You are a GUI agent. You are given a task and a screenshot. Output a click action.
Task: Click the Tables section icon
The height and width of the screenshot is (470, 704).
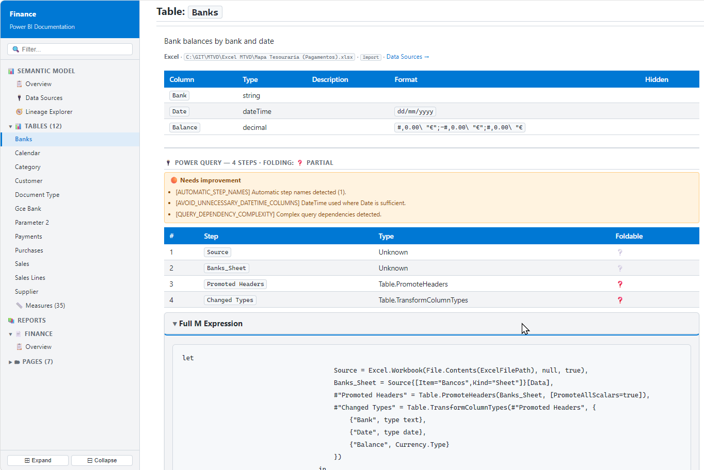[x=19, y=126]
